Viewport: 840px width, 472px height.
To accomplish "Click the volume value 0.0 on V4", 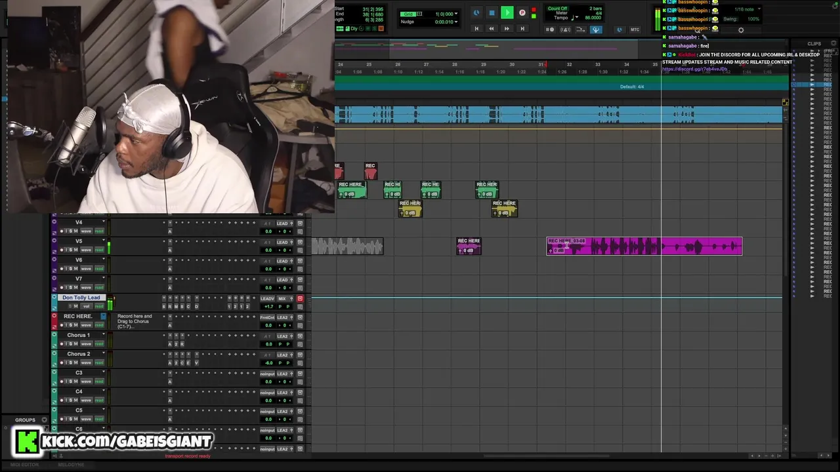I will coord(268,231).
